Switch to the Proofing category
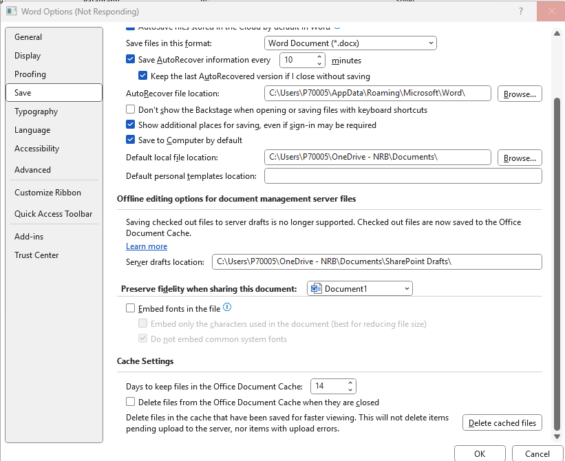The width and height of the screenshot is (565, 461). click(30, 74)
